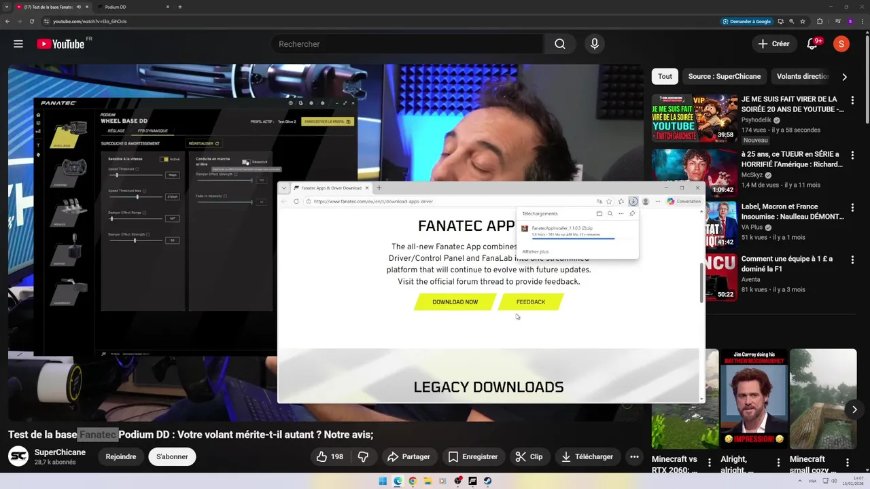
Task: Click the '28,7 k abonnés' text
Action: 55,463
